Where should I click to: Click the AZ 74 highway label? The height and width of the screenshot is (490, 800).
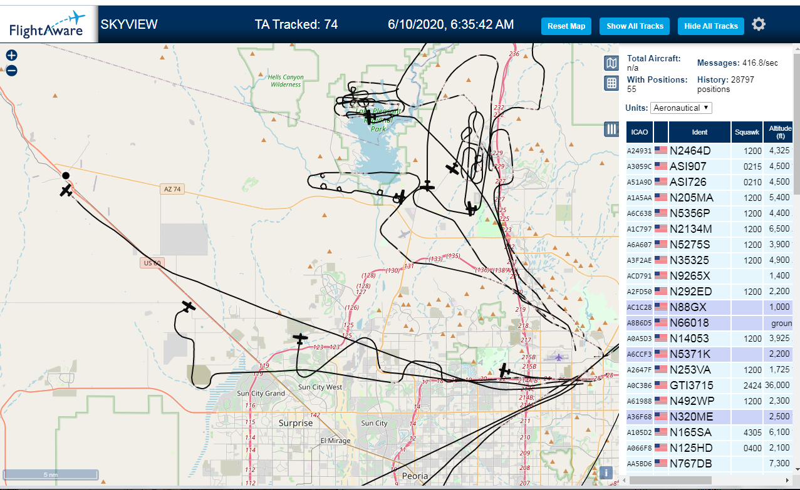(x=174, y=189)
